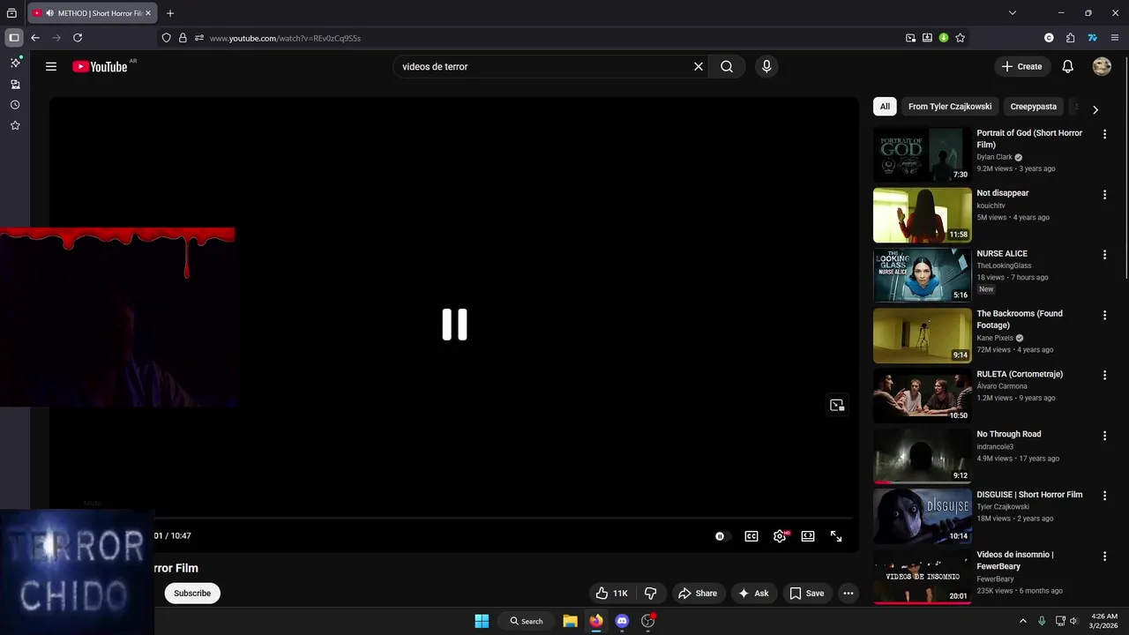Image resolution: width=1129 pixels, height=635 pixels.
Task: Open The Backrooms video thumbnail
Action: (922, 335)
